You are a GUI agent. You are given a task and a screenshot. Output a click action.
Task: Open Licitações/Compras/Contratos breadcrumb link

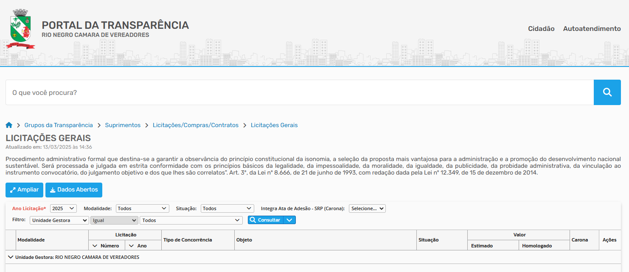tap(196, 125)
